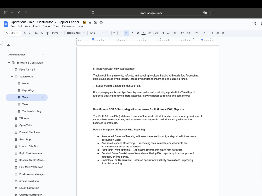Viewport: 262px width, 196px height.
Task: Click the Undo arrow in toolbar
Action: [25, 33]
